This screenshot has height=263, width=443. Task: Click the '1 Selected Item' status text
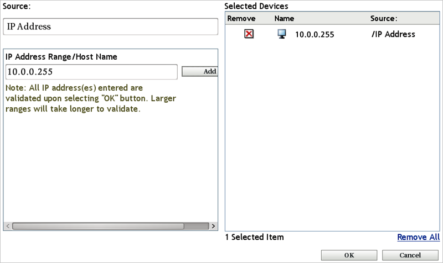[254, 237]
